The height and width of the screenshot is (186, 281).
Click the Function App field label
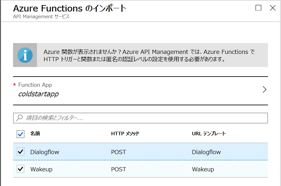point(35,85)
